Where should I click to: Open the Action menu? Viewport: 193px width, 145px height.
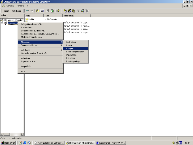pos(6,11)
